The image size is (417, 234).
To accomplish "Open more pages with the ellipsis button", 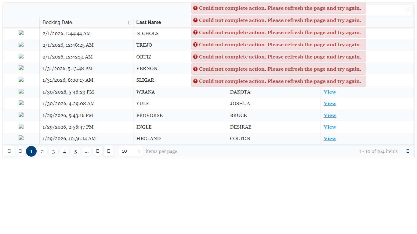I will [x=87, y=151].
